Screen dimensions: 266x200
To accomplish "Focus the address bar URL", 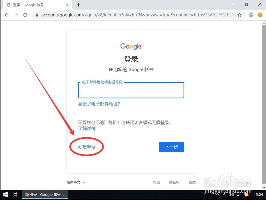I will (x=136, y=15).
